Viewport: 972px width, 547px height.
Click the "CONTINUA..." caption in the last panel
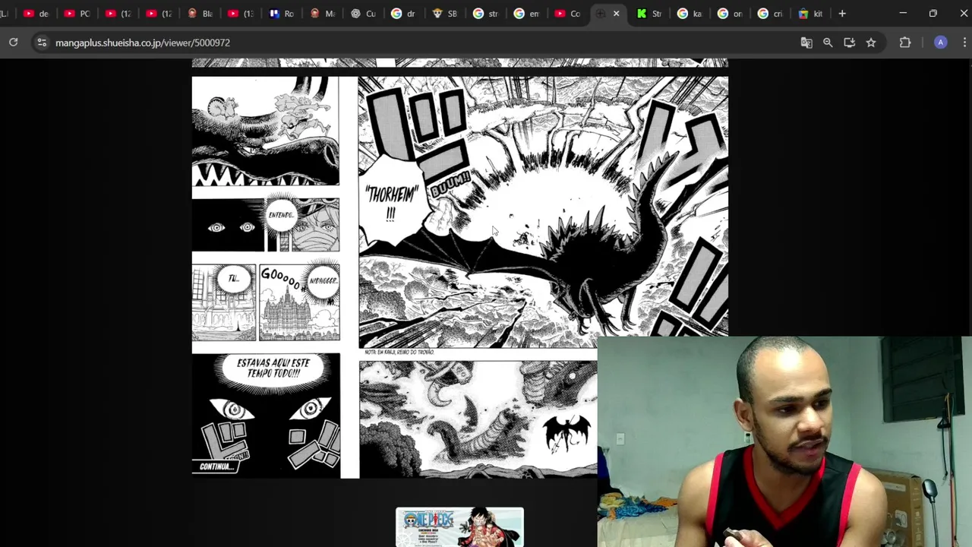[x=216, y=466]
